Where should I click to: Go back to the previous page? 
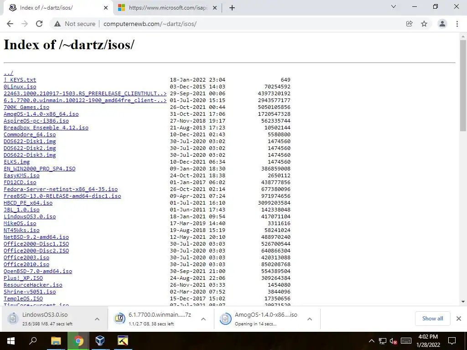click(10, 24)
